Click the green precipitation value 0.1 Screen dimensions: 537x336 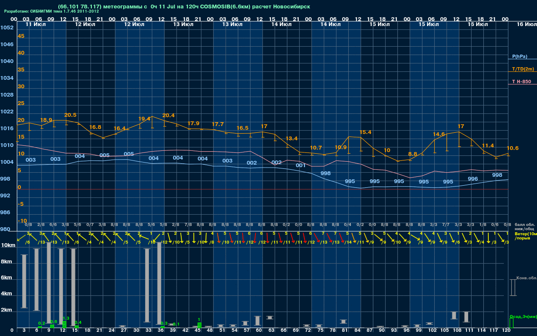176,324
